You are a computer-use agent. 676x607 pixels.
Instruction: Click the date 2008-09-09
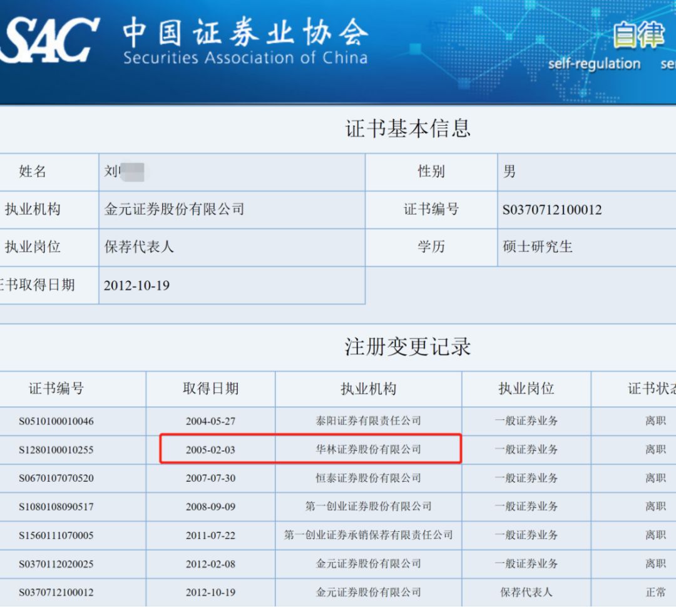(x=210, y=506)
